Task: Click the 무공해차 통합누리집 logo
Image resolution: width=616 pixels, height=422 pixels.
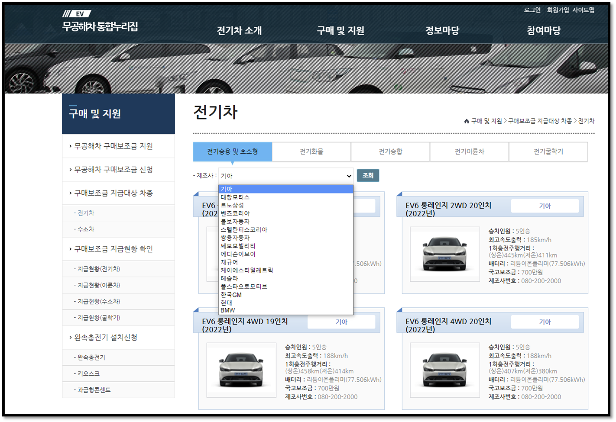Action: click(100, 22)
